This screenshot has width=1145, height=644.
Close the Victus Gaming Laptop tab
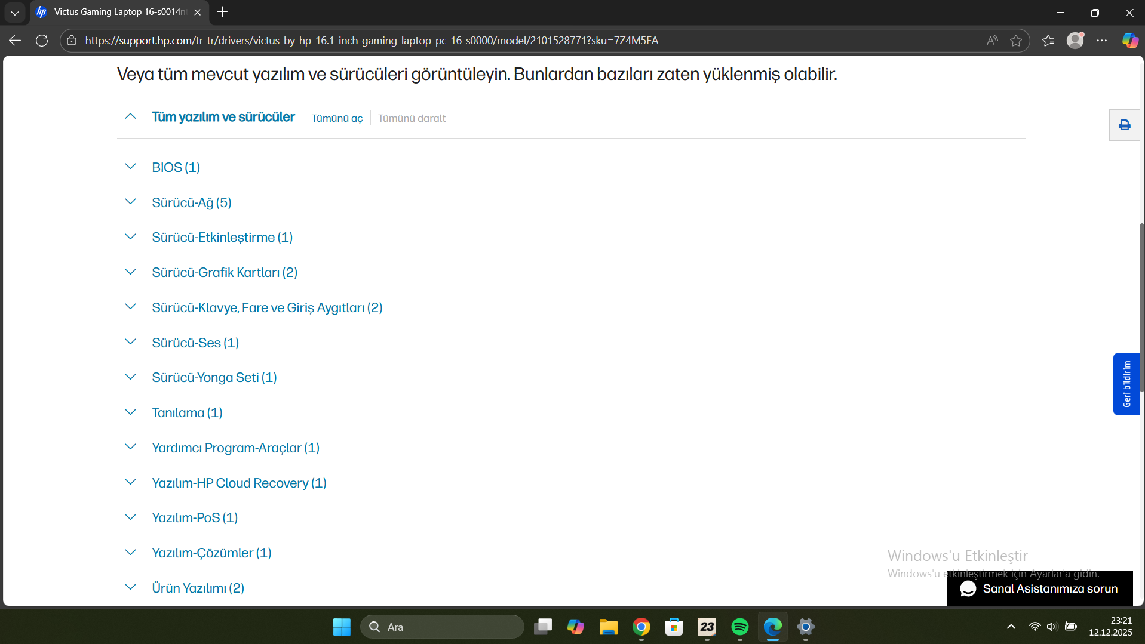coord(198,12)
